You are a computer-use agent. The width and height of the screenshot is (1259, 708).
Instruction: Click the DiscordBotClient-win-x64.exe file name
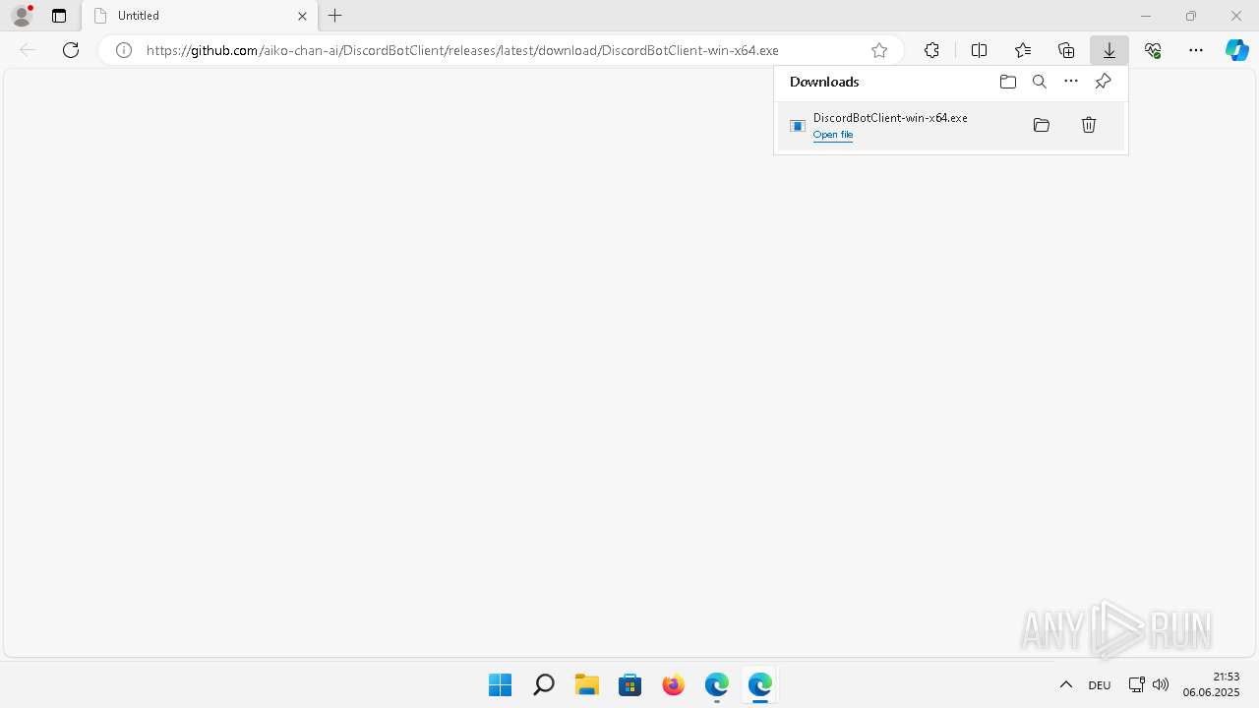890,117
